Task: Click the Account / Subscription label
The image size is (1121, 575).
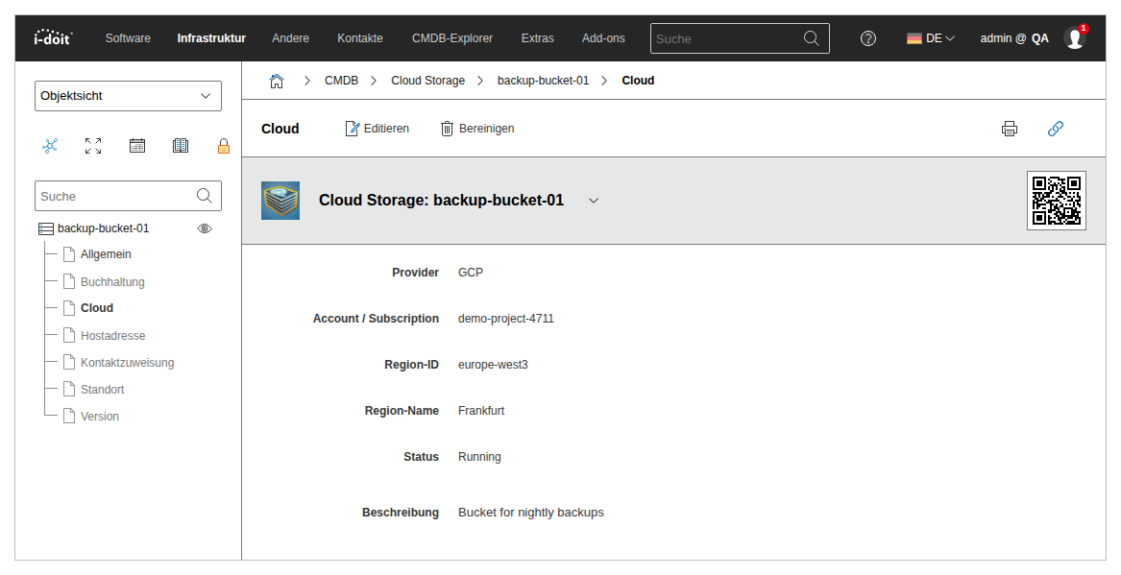Action: (376, 319)
